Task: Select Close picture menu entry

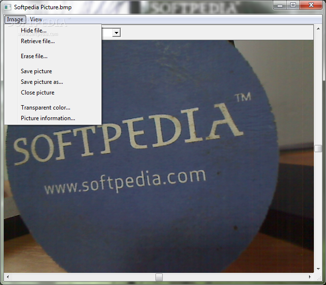Action: pyautogui.click(x=53, y=93)
